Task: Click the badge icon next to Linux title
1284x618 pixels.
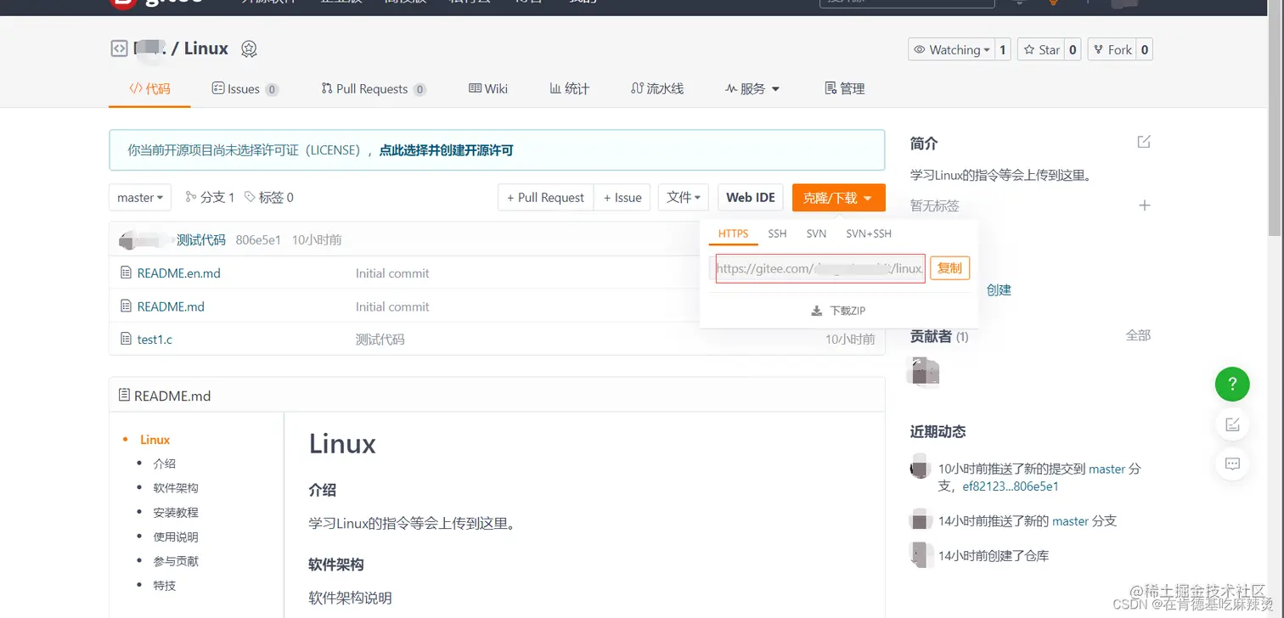Action: click(x=249, y=49)
